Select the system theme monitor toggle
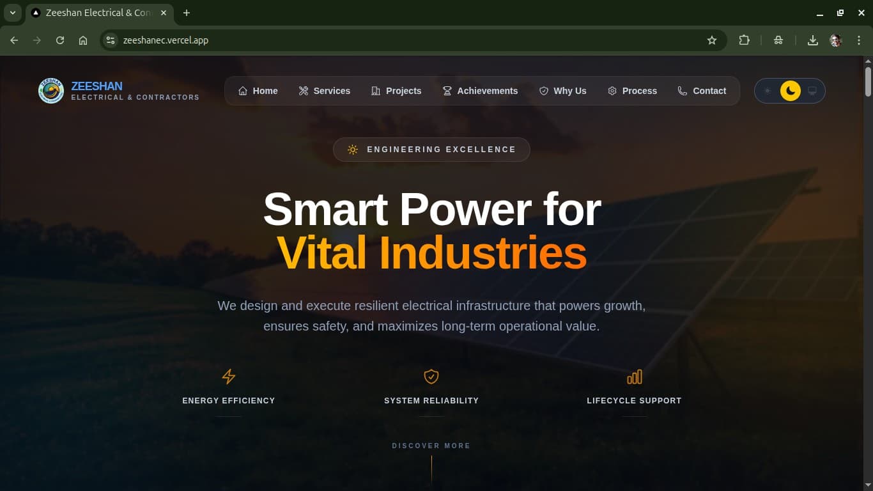 pos(812,91)
